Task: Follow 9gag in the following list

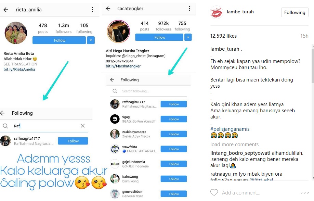Action: point(174,119)
